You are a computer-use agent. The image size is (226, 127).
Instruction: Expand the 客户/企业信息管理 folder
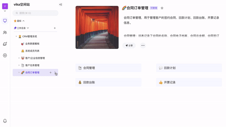(19, 58)
